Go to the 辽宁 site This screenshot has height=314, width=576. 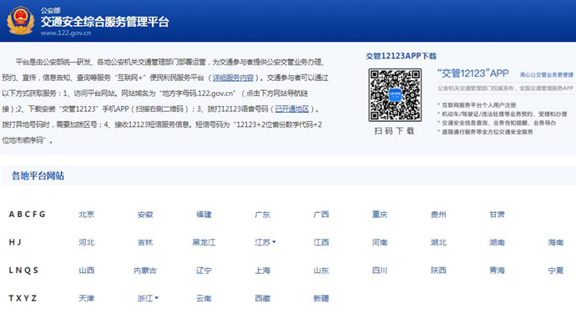click(204, 271)
